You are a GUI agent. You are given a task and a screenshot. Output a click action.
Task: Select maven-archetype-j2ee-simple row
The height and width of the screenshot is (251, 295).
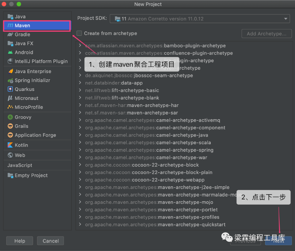[184, 187]
